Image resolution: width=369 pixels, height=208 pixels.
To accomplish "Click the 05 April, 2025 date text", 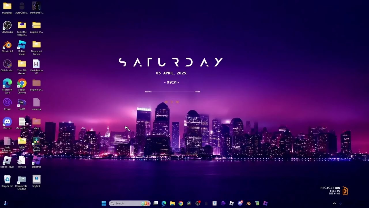I will click(172, 73).
